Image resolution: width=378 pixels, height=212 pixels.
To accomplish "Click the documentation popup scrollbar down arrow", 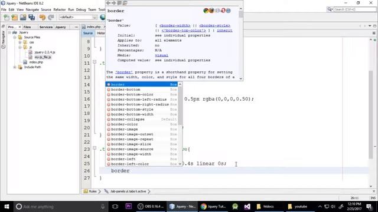I will coord(240,78).
